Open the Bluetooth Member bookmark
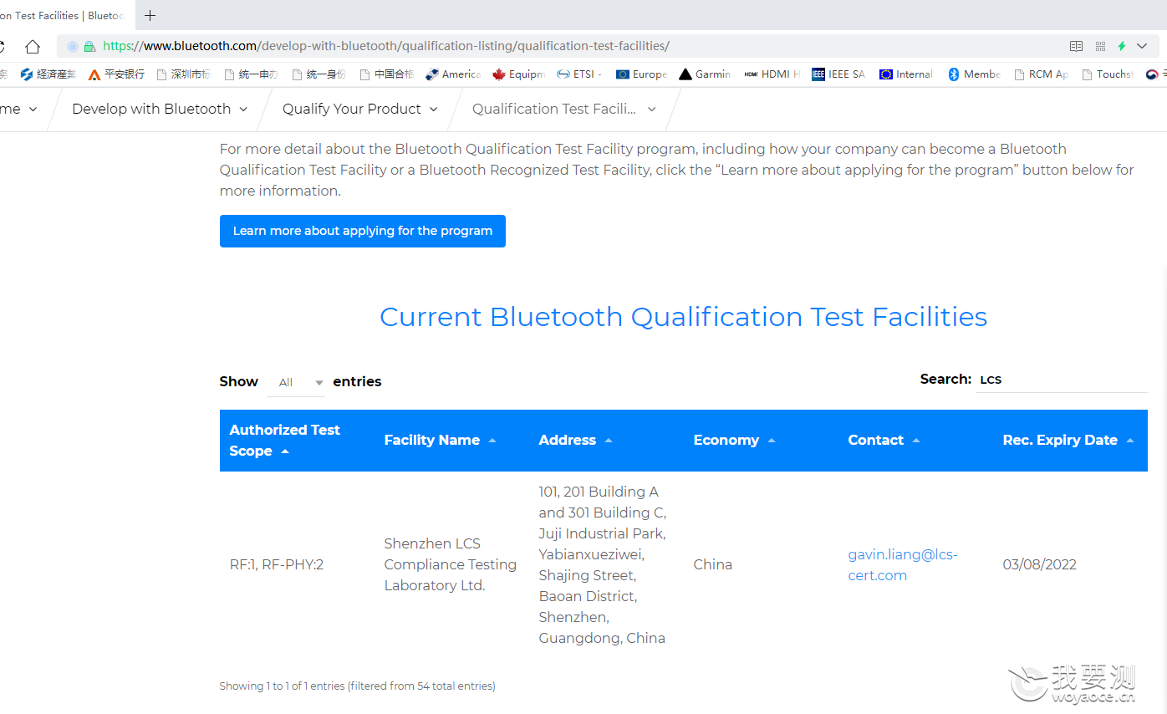 point(974,74)
